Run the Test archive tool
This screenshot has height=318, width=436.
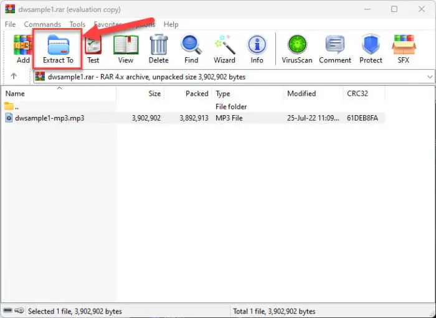[x=93, y=45]
